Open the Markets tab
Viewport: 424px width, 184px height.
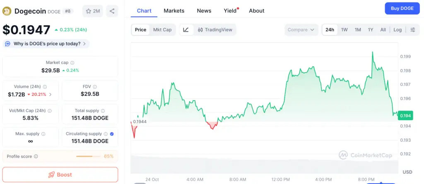[x=174, y=11]
